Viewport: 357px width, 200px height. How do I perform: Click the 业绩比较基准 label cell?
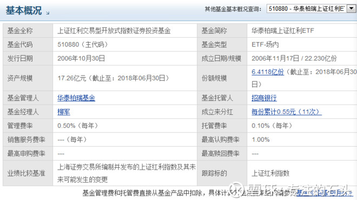(x=28, y=174)
